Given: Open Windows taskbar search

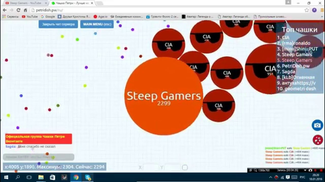Looking at the screenshot, I should click(18, 177).
